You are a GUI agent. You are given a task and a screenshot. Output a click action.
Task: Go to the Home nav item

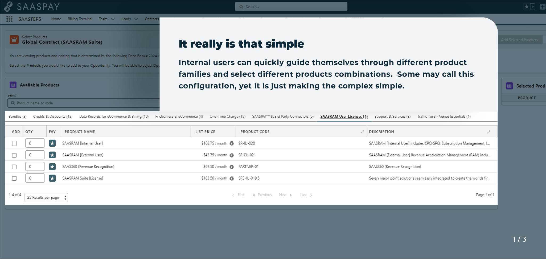tap(56, 19)
